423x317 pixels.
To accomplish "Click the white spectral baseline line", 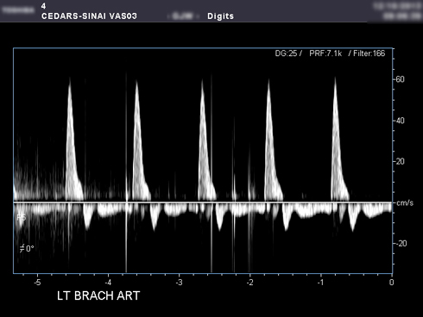I will (203, 202).
